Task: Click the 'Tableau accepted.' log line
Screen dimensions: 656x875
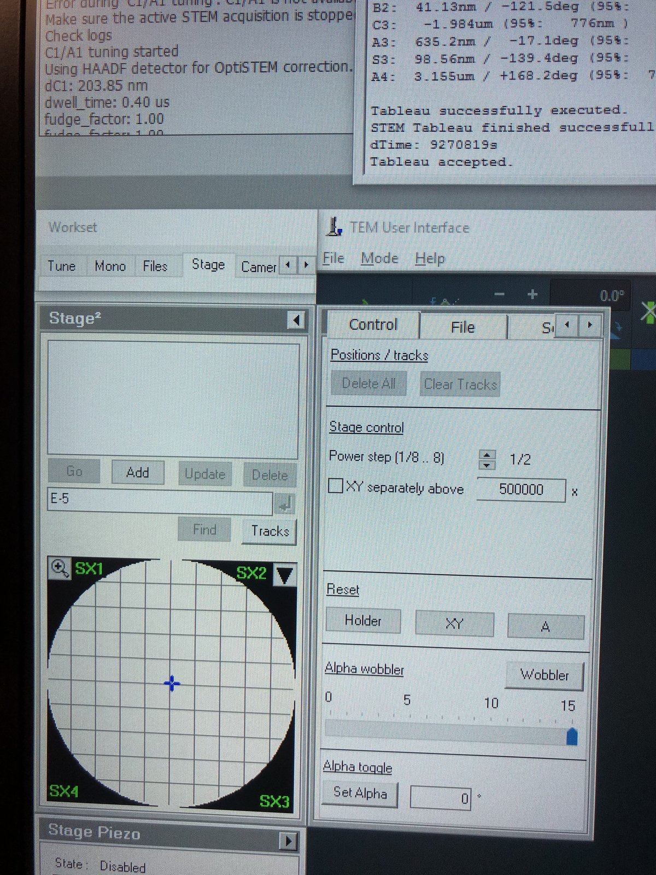Action: (x=441, y=162)
